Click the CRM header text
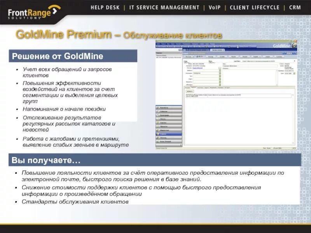311x233 pixels. 295,7
